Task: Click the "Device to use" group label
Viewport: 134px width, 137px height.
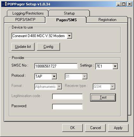Action: click(22, 27)
